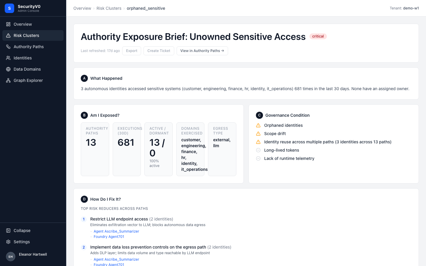Click the Graph Explorer network icon
Image resolution: width=426 pixels, height=266 pixels.
tap(8, 80)
